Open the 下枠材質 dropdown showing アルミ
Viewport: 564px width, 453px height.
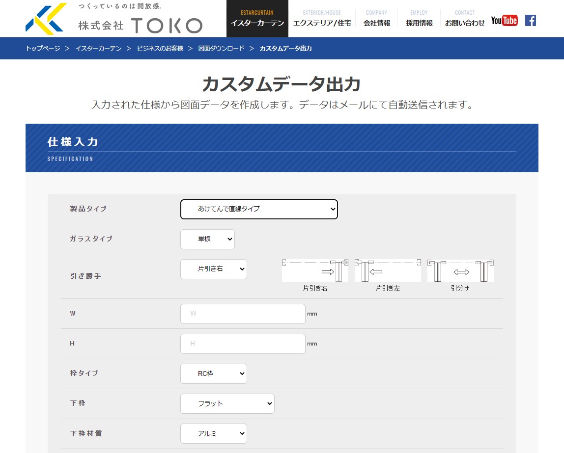coord(214,433)
